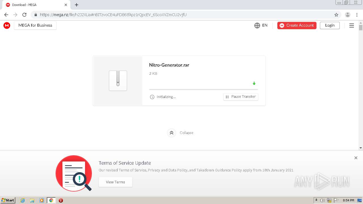Open a new browser tab
Screen dimensions: 363x204
pyautogui.click(x=77, y=5)
